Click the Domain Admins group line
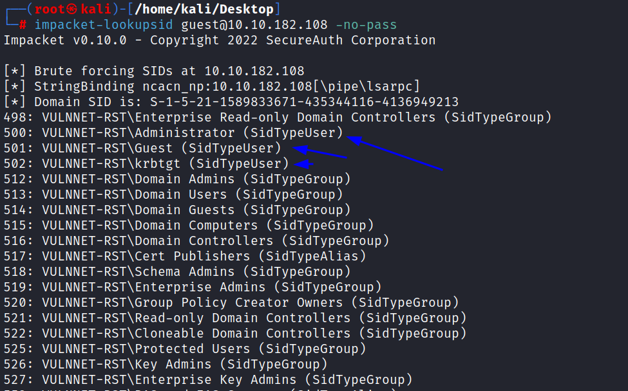Screen dimensions: 628x391 pyautogui.click(x=177, y=179)
